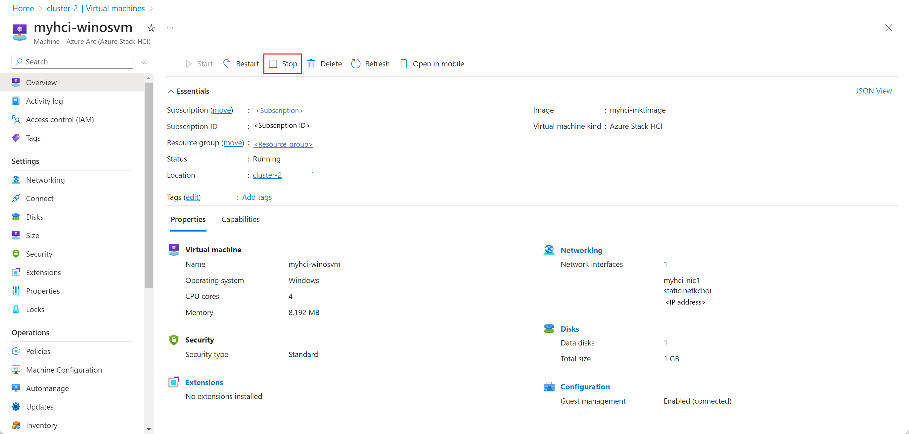909x434 pixels.
Task: Collapse the Essentials section
Action: (x=171, y=91)
